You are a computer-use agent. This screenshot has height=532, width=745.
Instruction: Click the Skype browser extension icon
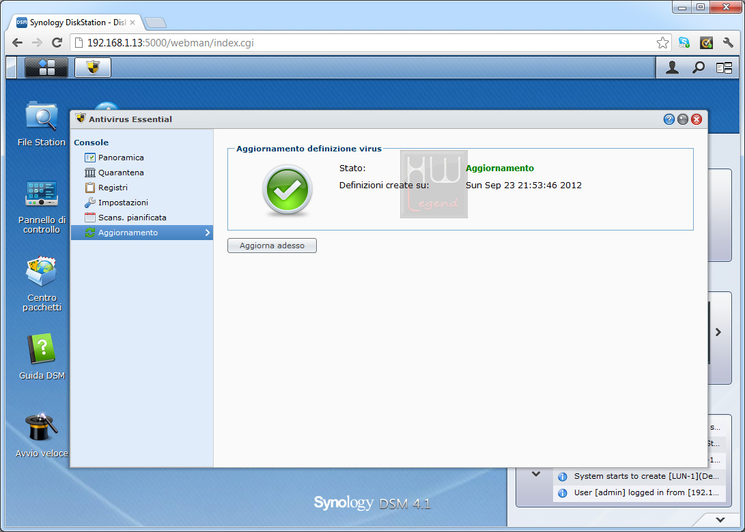[684, 43]
